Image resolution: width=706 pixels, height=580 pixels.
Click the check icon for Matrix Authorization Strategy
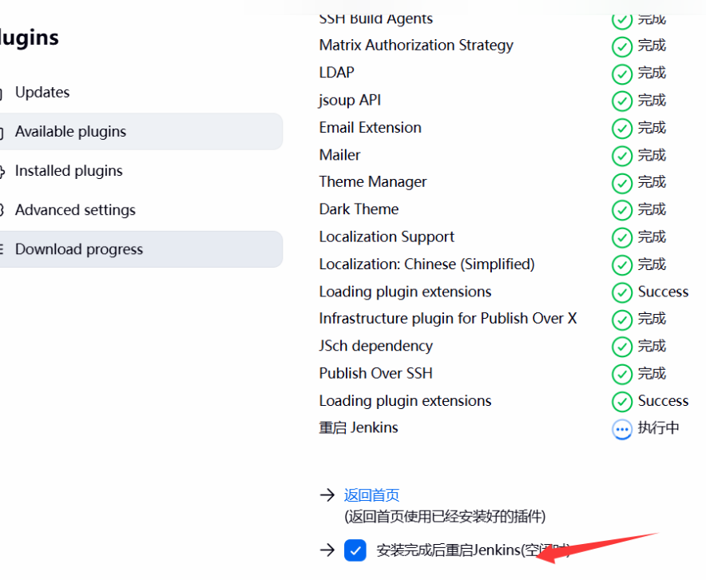click(622, 46)
